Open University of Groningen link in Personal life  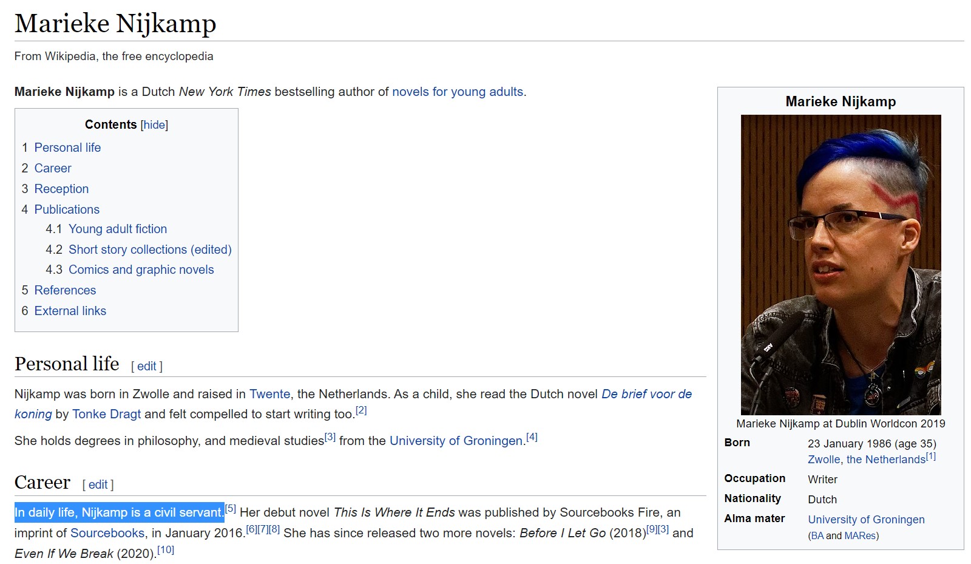pyautogui.click(x=456, y=441)
